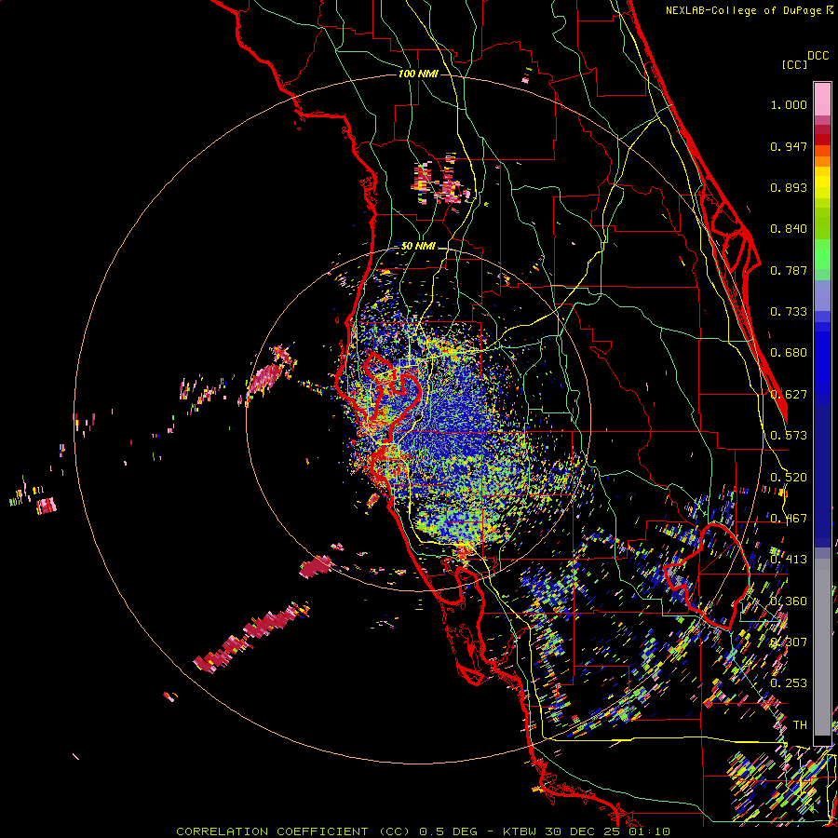Click the "CORRELATION COEFFICIENT" title in the footer
This screenshot has width=838, height=838.
coord(272,831)
